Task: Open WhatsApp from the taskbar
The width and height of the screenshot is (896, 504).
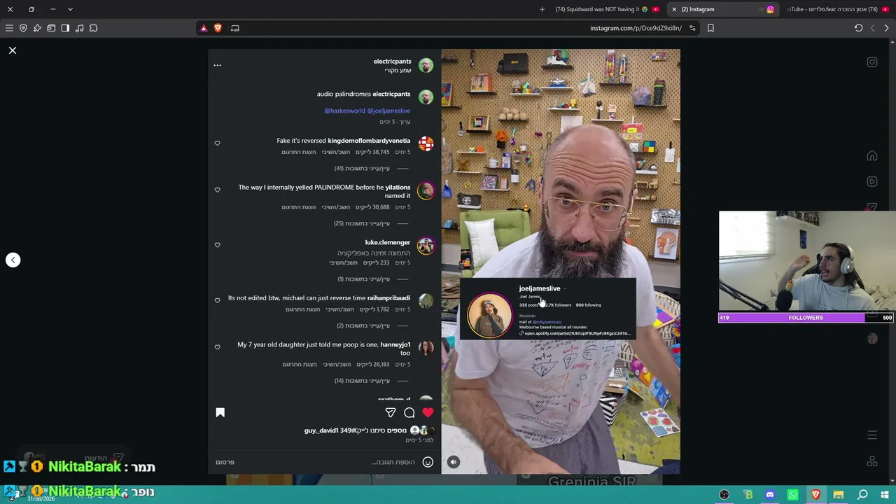Action: [x=792, y=495]
